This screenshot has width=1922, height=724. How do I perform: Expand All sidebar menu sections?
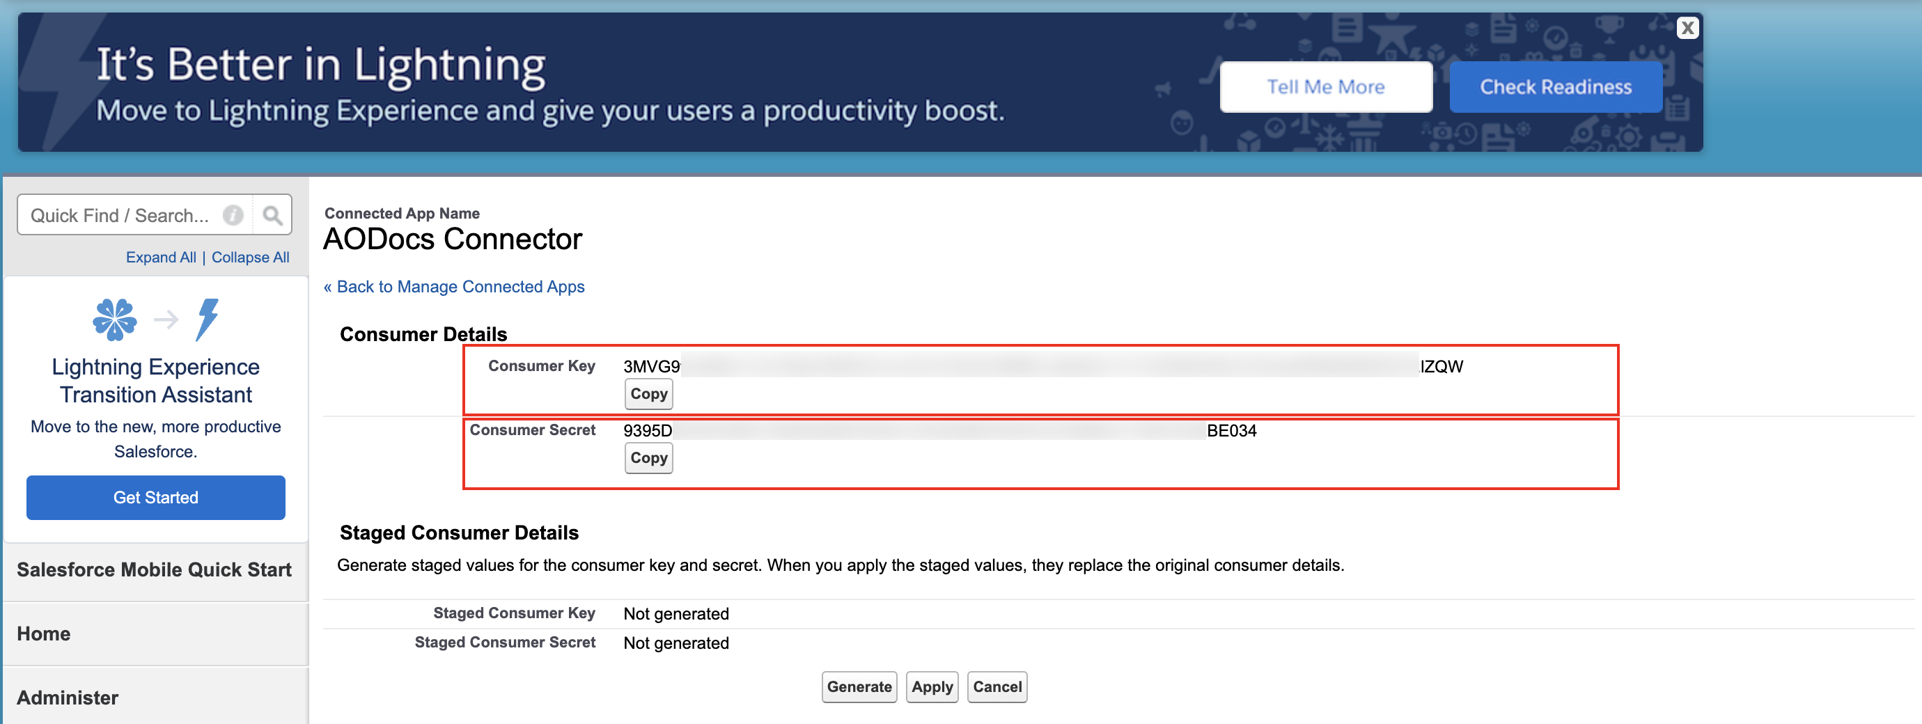160,258
